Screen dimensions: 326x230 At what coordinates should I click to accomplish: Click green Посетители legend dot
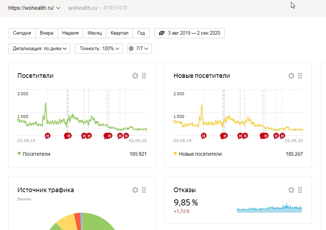click(x=19, y=154)
